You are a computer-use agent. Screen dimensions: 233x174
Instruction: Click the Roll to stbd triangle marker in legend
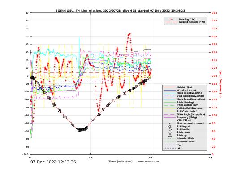click(x=170, y=129)
